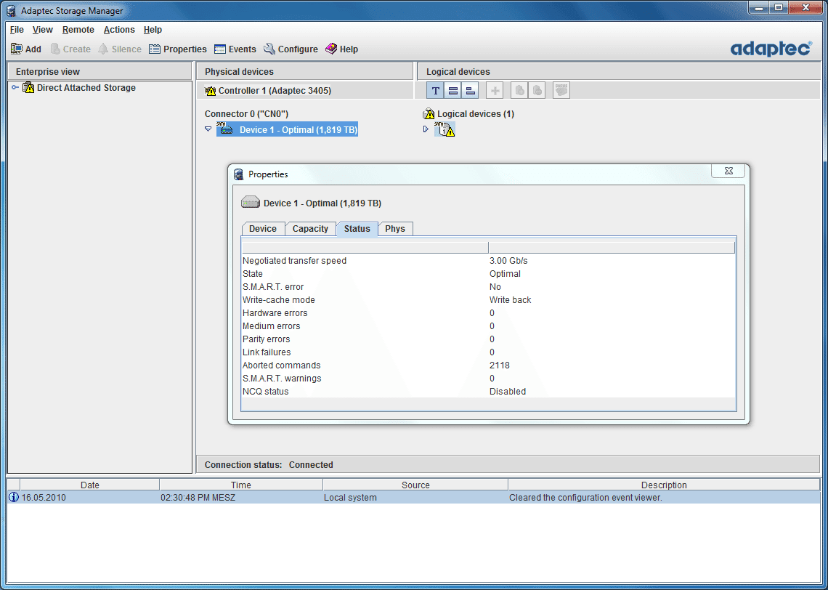Switch to relative size capacity view icon
The image size is (828, 590).
point(470,91)
